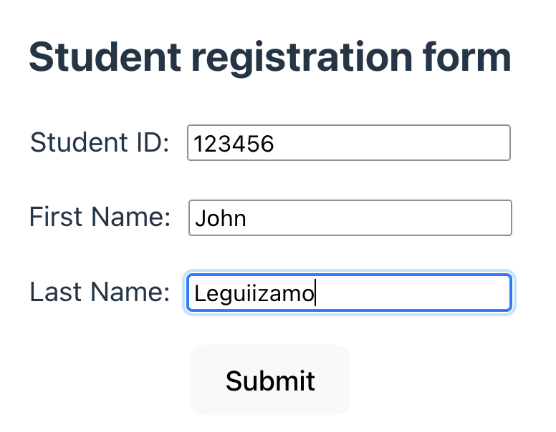Place cursor in empty area of First Name box

(380, 217)
